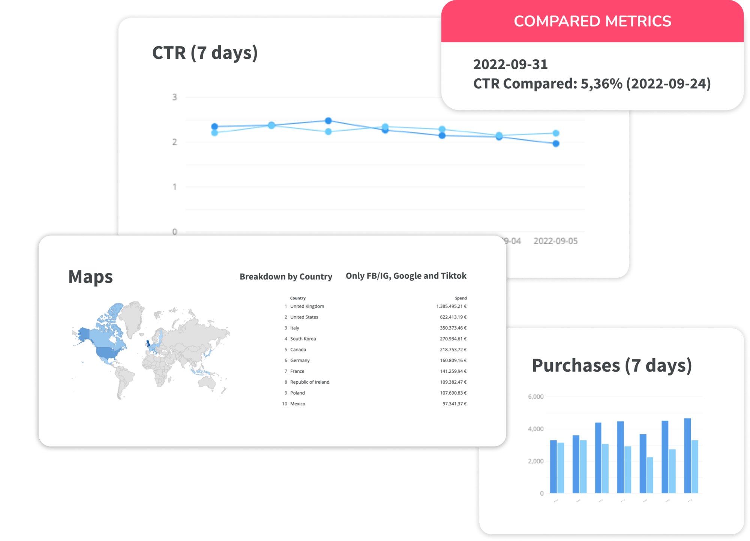Click the first dark blue purchases bar
Screen dimensions: 750x541
click(553, 467)
